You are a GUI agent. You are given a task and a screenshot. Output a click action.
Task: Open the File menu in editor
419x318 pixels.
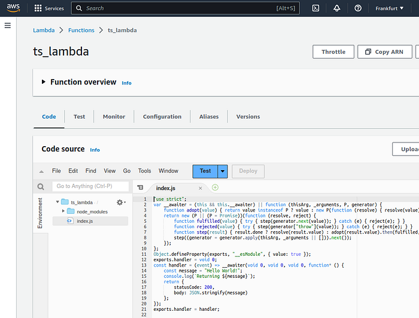tap(56, 171)
